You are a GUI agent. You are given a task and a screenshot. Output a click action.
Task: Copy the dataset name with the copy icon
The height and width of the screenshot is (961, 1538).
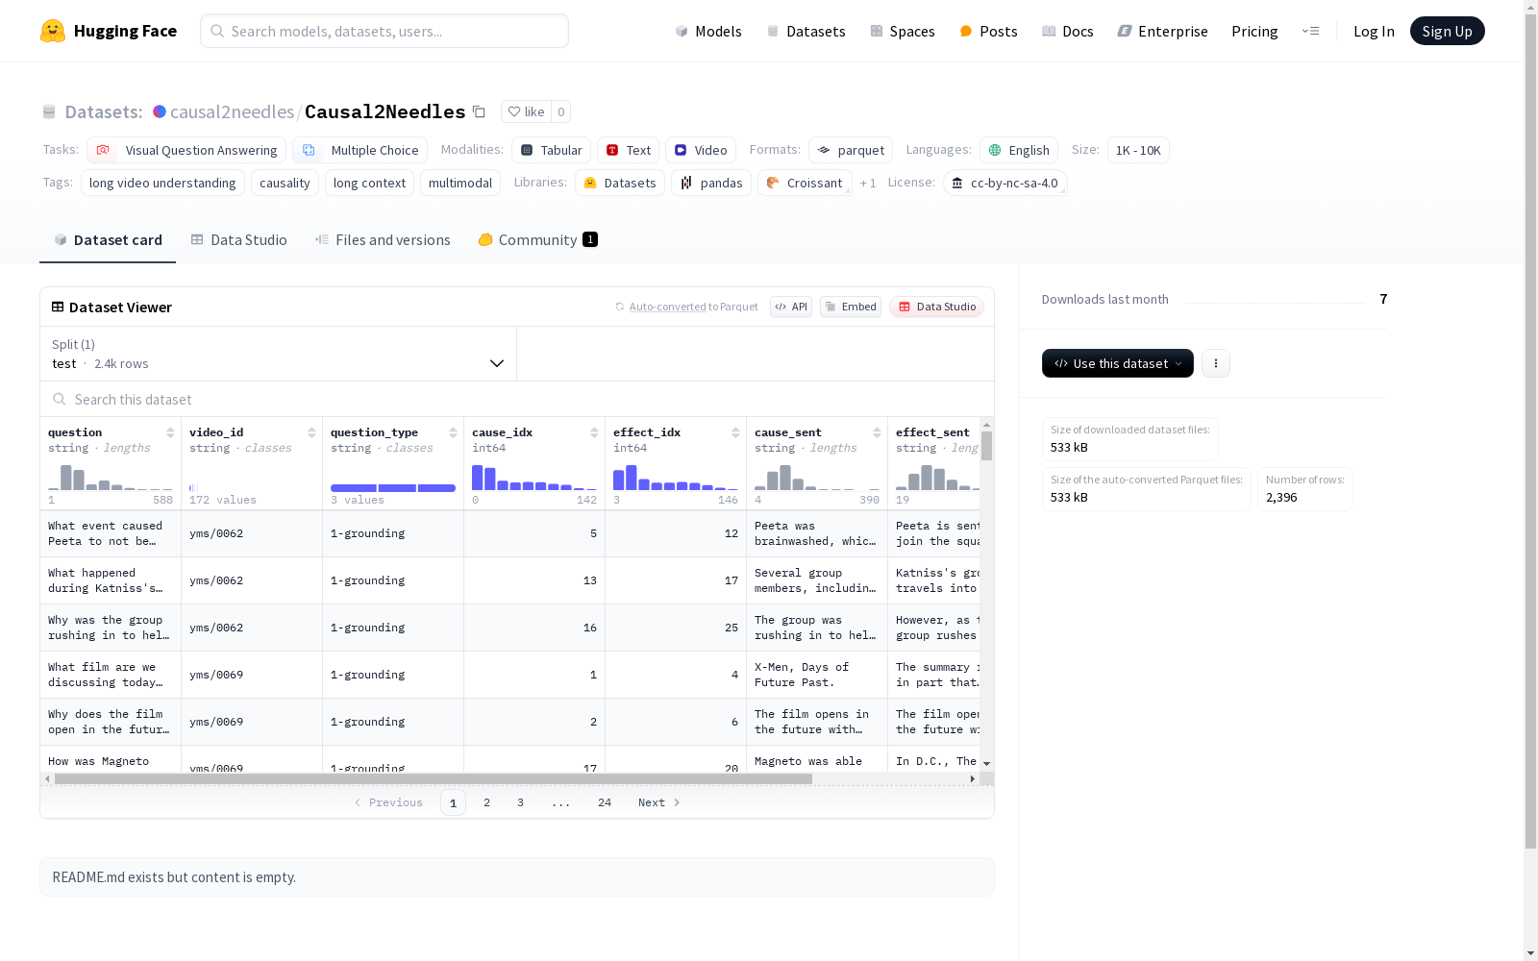point(479,111)
